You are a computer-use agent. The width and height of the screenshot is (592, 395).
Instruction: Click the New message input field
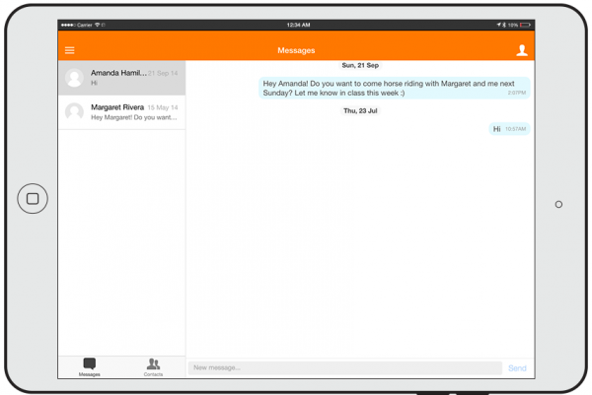344,368
